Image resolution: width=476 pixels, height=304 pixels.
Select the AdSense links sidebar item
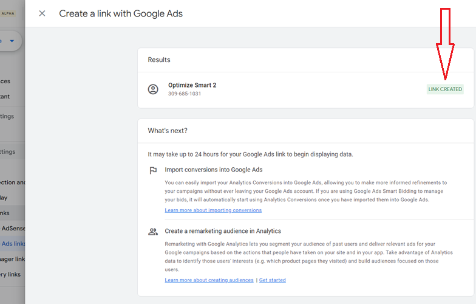point(12,229)
